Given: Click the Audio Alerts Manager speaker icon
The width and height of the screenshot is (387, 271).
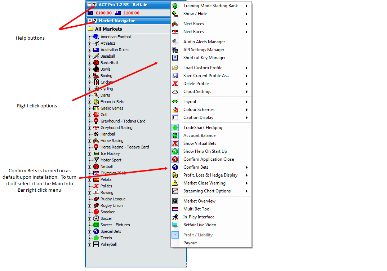Looking at the screenshot, I should click(x=175, y=42).
